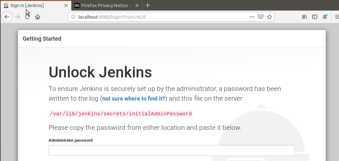
Task: Click the forward navigation arrow
Action: click(x=17, y=17)
